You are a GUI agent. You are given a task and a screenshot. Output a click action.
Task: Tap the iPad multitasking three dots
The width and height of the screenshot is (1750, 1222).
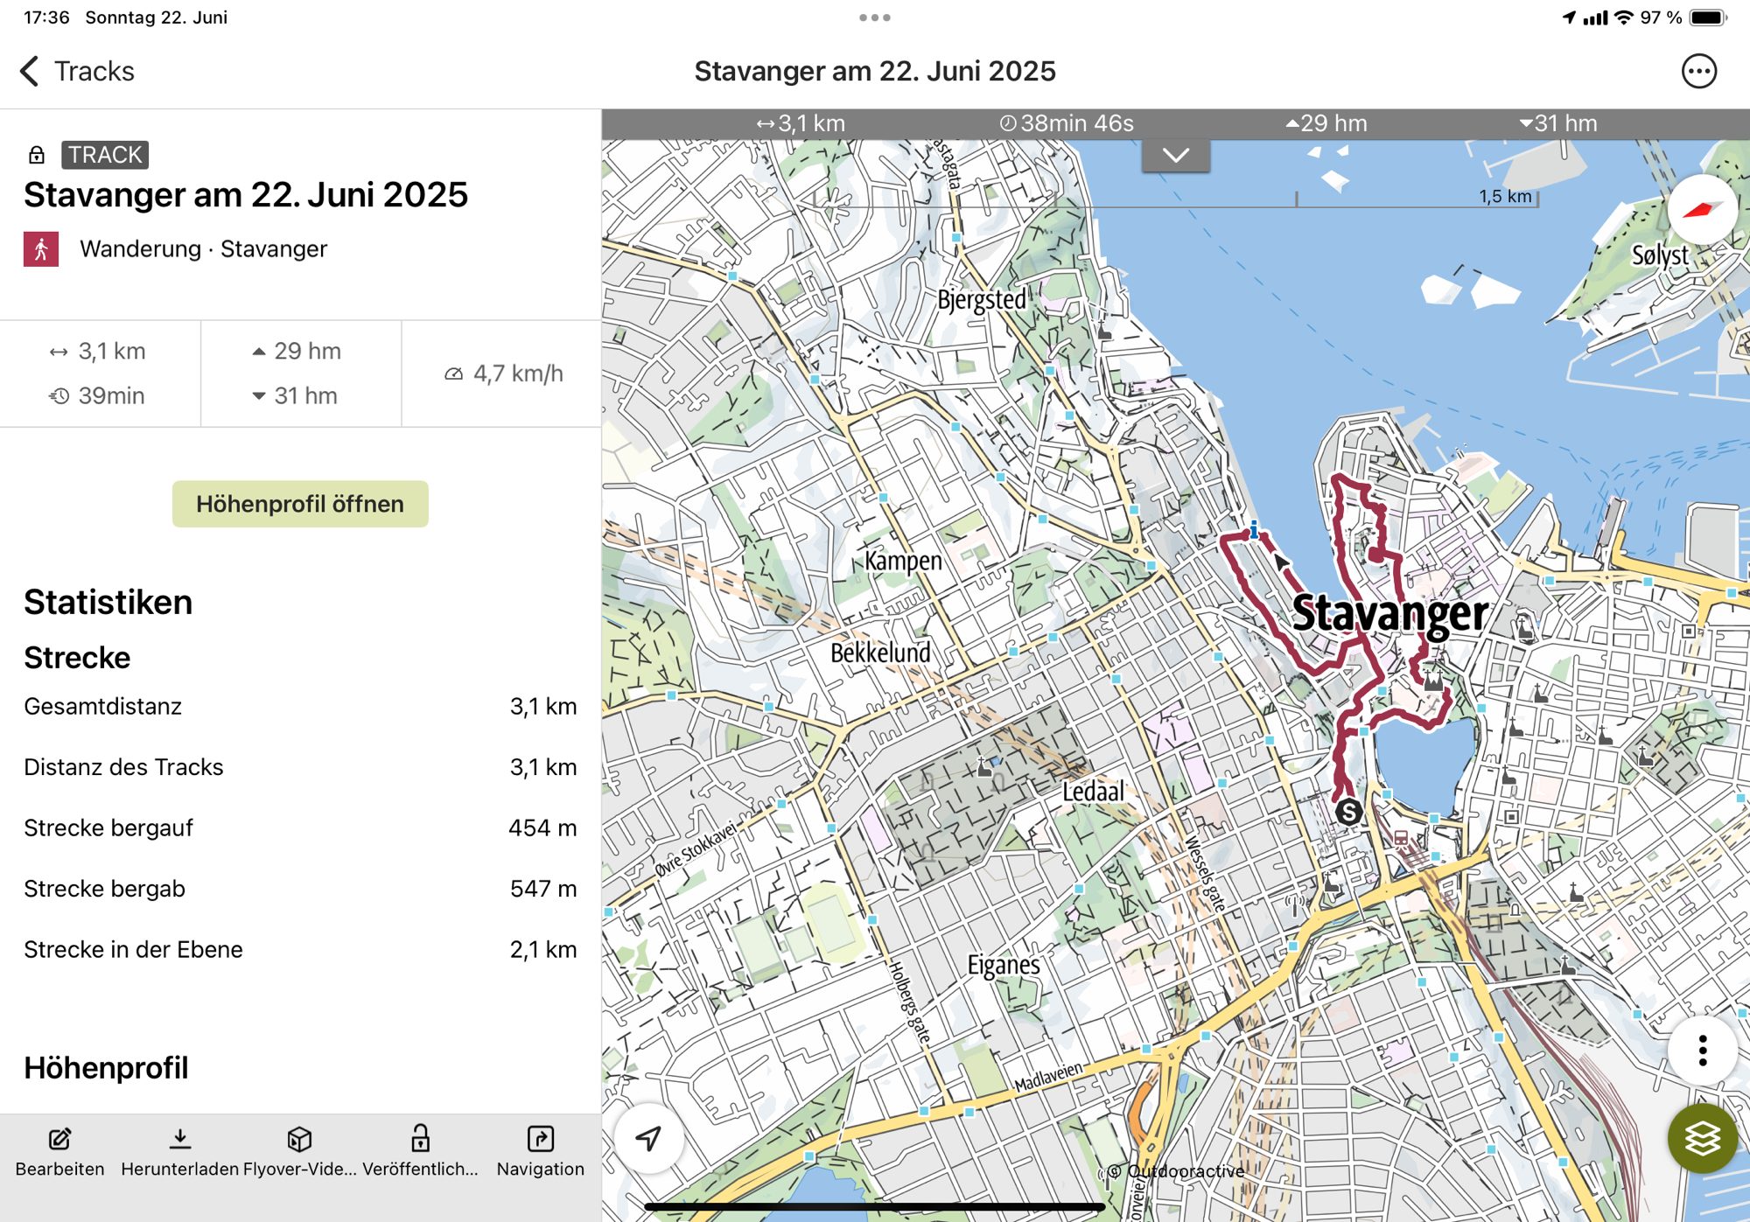(874, 17)
